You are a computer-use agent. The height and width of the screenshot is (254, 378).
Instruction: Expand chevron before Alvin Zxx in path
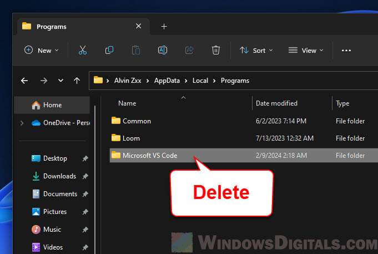108,81
